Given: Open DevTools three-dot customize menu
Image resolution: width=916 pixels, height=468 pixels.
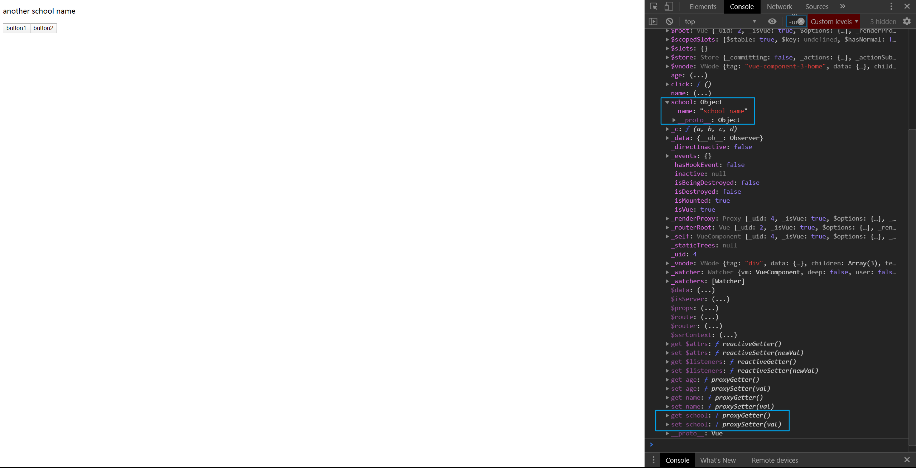Looking at the screenshot, I should (x=891, y=6).
